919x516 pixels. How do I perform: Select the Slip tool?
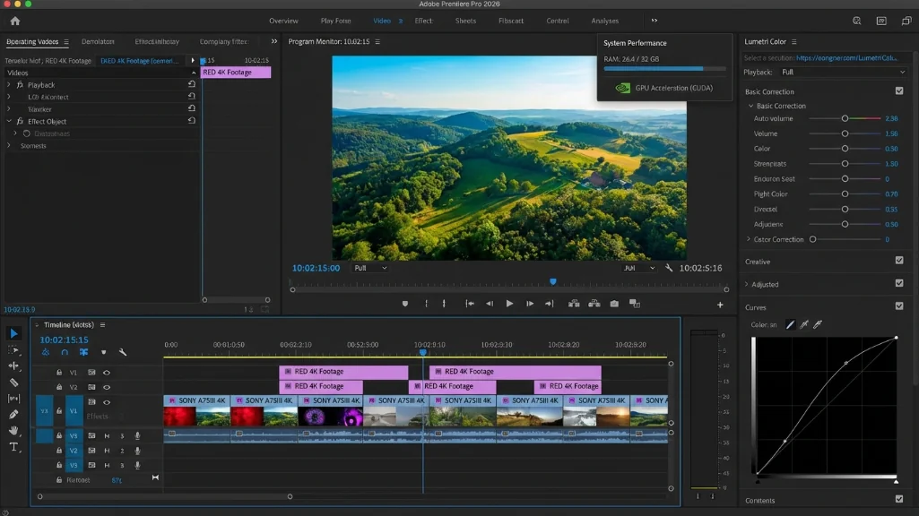tap(13, 399)
